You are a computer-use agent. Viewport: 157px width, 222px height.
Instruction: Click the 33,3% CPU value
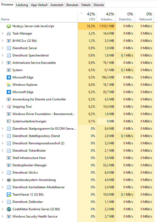pyautogui.click(x=91, y=26)
